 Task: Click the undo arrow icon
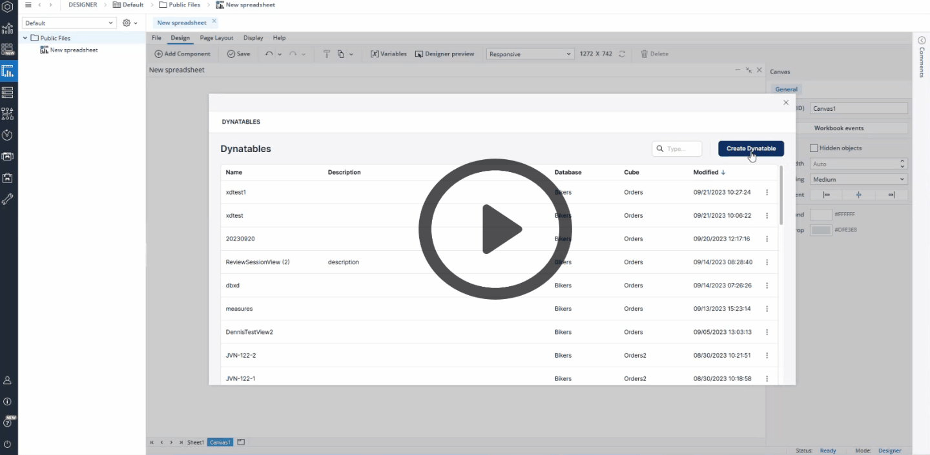pyautogui.click(x=269, y=54)
